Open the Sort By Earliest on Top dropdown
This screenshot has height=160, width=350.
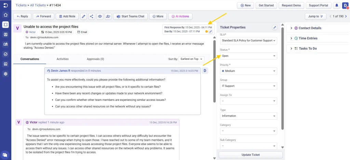pyautogui.click(x=191, y=59)
